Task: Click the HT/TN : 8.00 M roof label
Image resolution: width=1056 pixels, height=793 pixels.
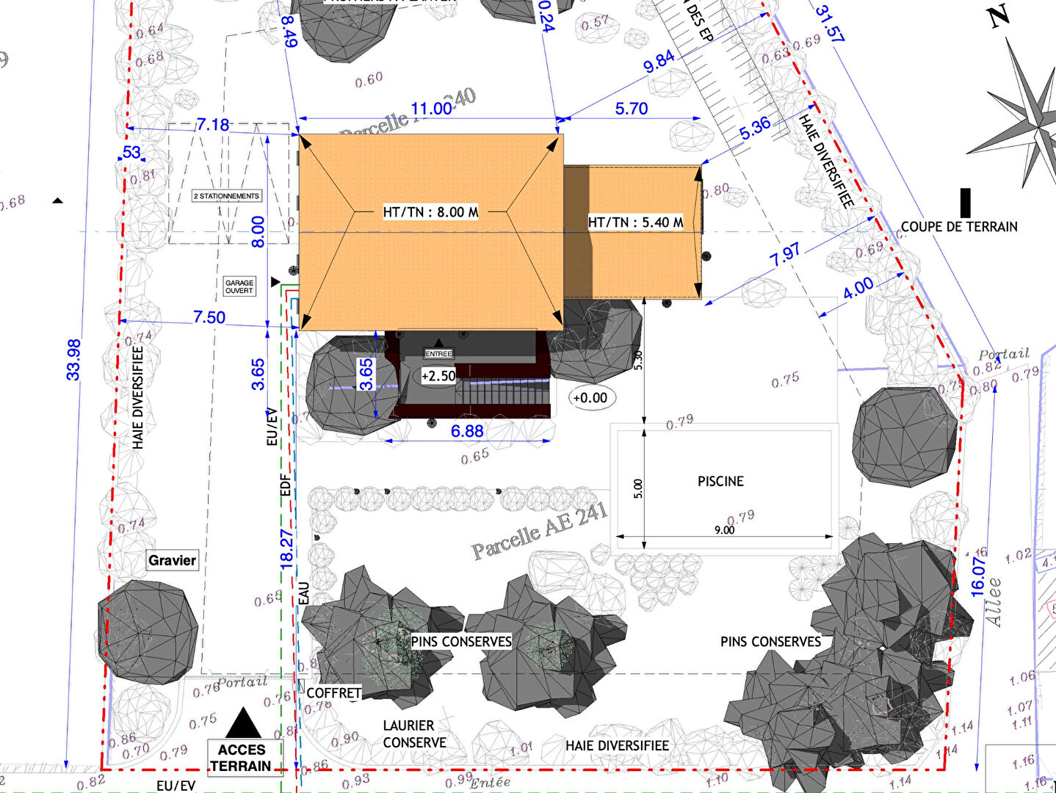Action: coord(430,212)
